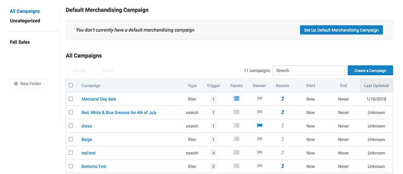
Task: Switch to Uncategorized campaigns in sidebar
Action: [x=25, y=21]
